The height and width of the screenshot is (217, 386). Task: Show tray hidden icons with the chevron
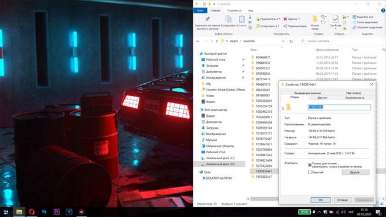coord(319,212)
